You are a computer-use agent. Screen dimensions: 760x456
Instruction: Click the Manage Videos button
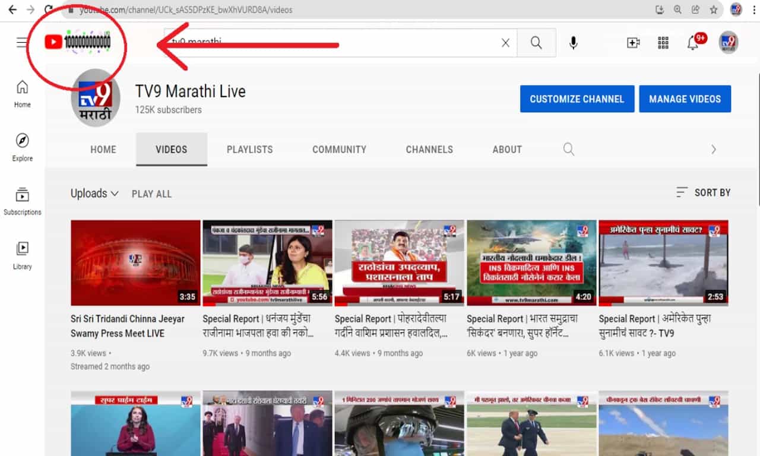click(685, 99)
